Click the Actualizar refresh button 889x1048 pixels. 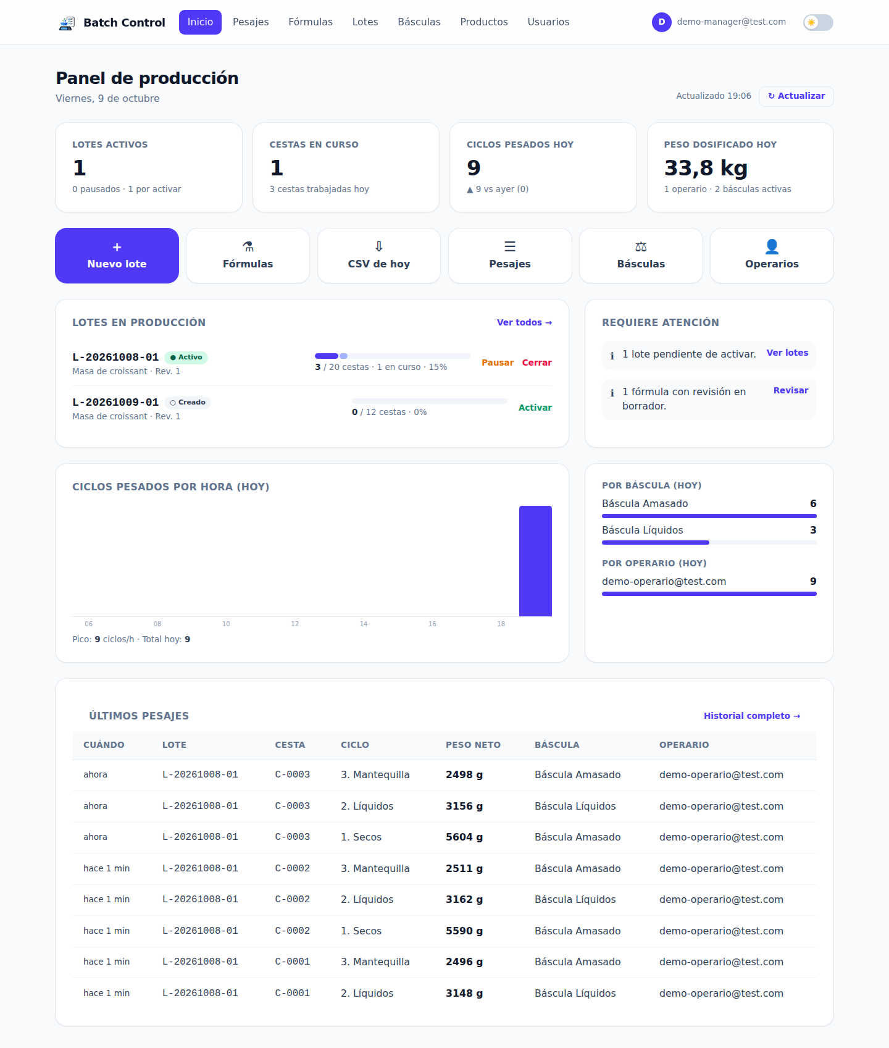click(x=796, y=96)
